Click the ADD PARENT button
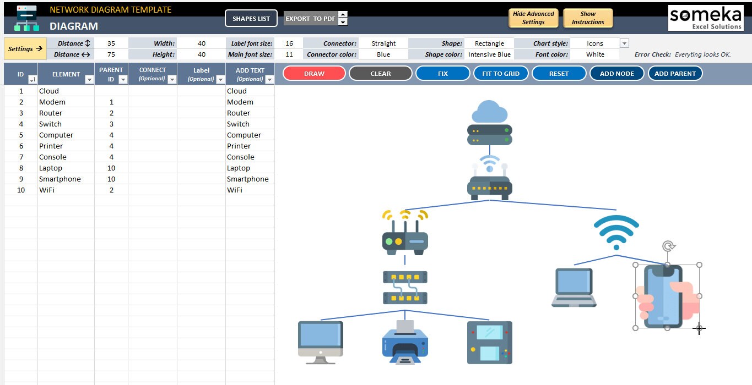The height and width of the screenshot is (385, 752). pos(675,74)
